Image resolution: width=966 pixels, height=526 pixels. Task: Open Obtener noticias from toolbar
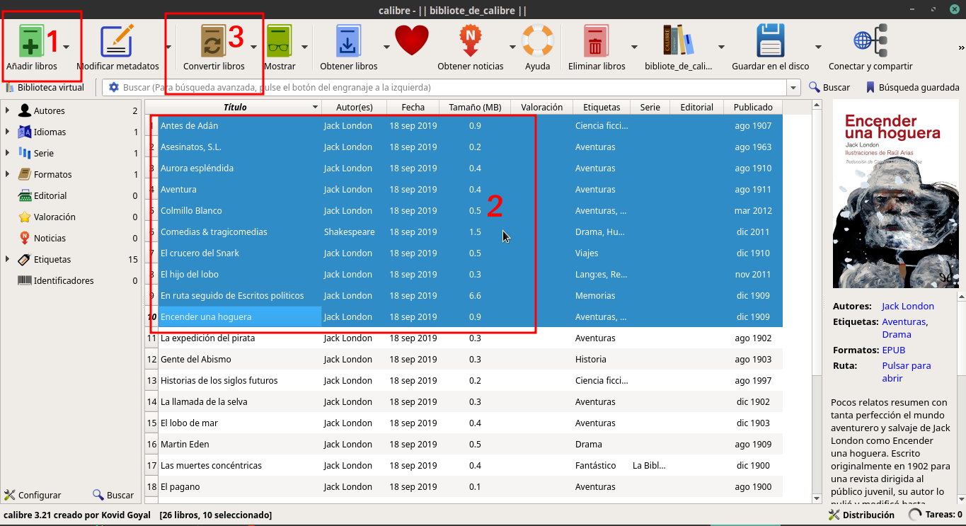click(x=470, y=41)
